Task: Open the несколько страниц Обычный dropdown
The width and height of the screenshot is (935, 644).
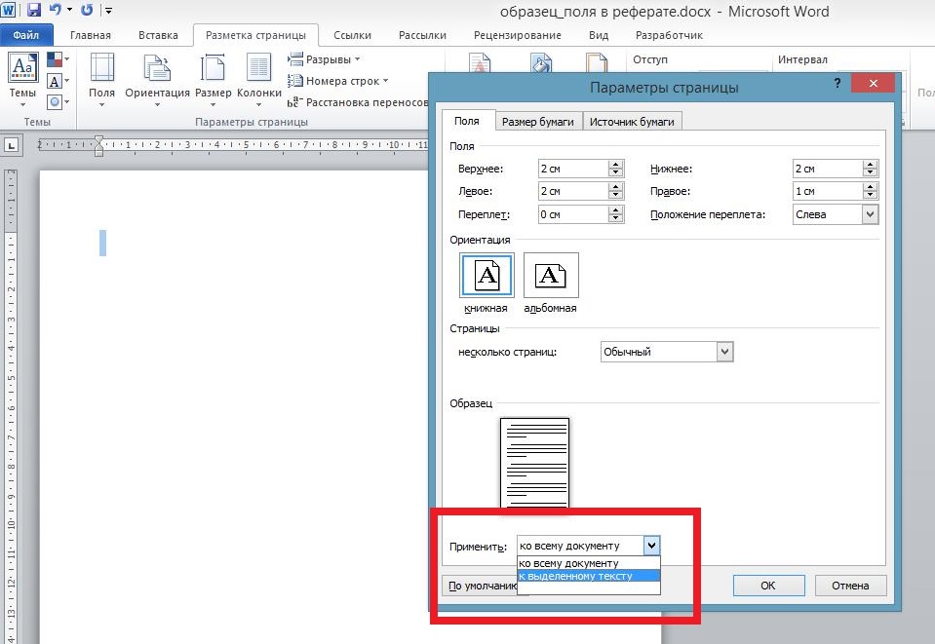Action: (723, 352)
